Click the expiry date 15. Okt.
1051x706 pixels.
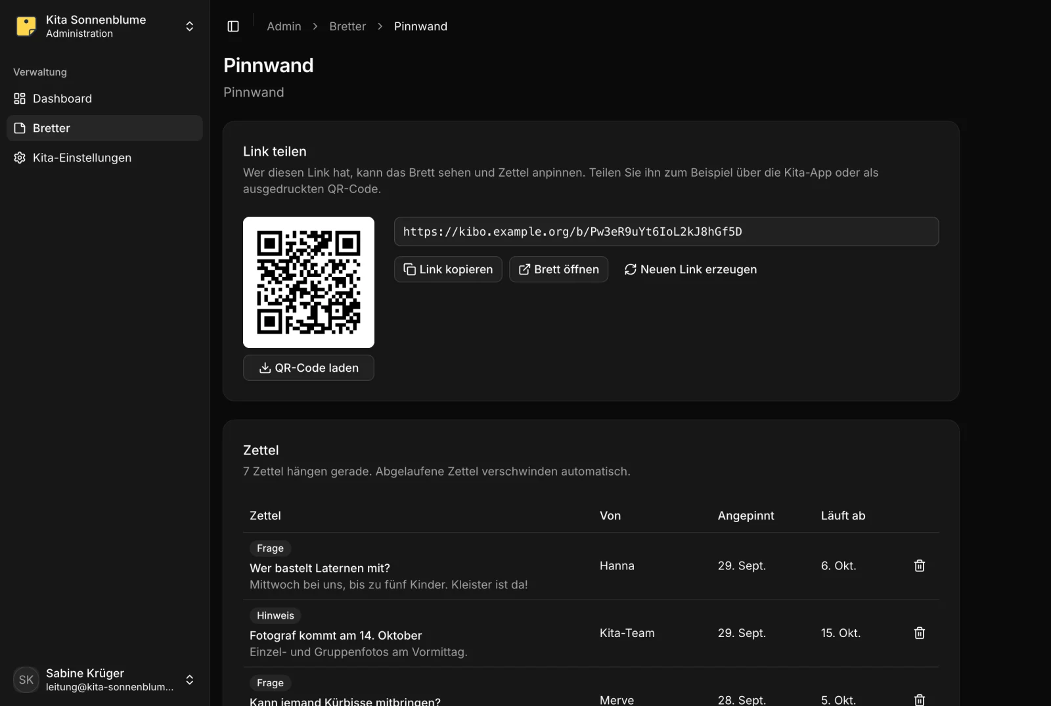[841, 633]
